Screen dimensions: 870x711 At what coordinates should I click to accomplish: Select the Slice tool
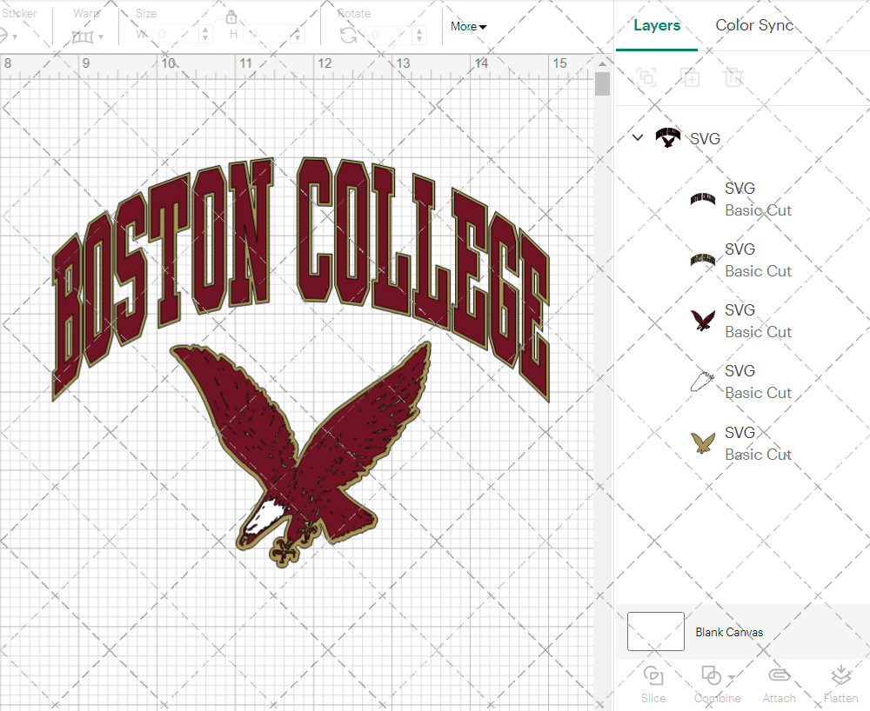coord(653,683)
